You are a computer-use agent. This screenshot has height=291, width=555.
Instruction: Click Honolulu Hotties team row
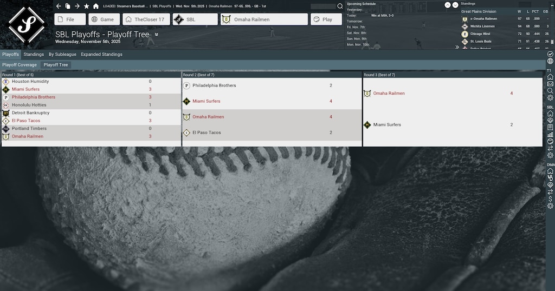91,105
